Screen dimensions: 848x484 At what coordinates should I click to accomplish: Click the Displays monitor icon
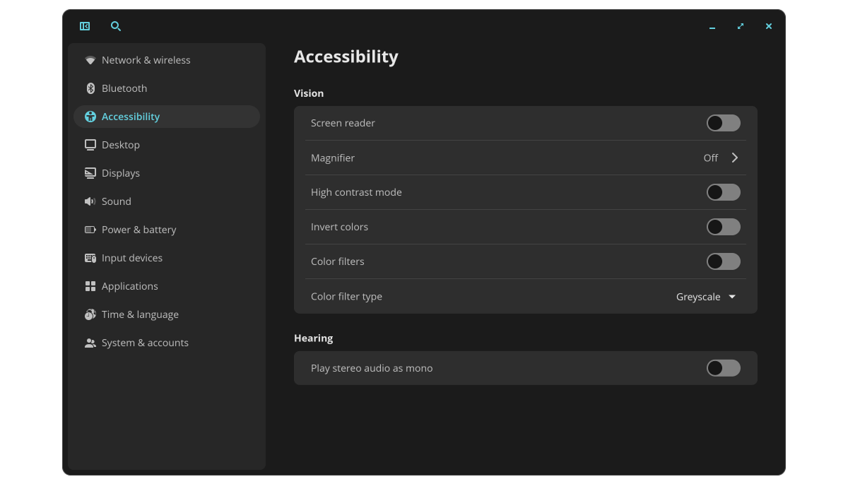[x=90, y=173]
